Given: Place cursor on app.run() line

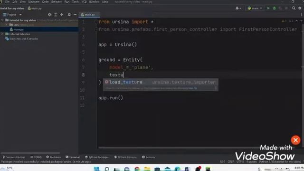Looking at the screenshot, I should 111,98.
